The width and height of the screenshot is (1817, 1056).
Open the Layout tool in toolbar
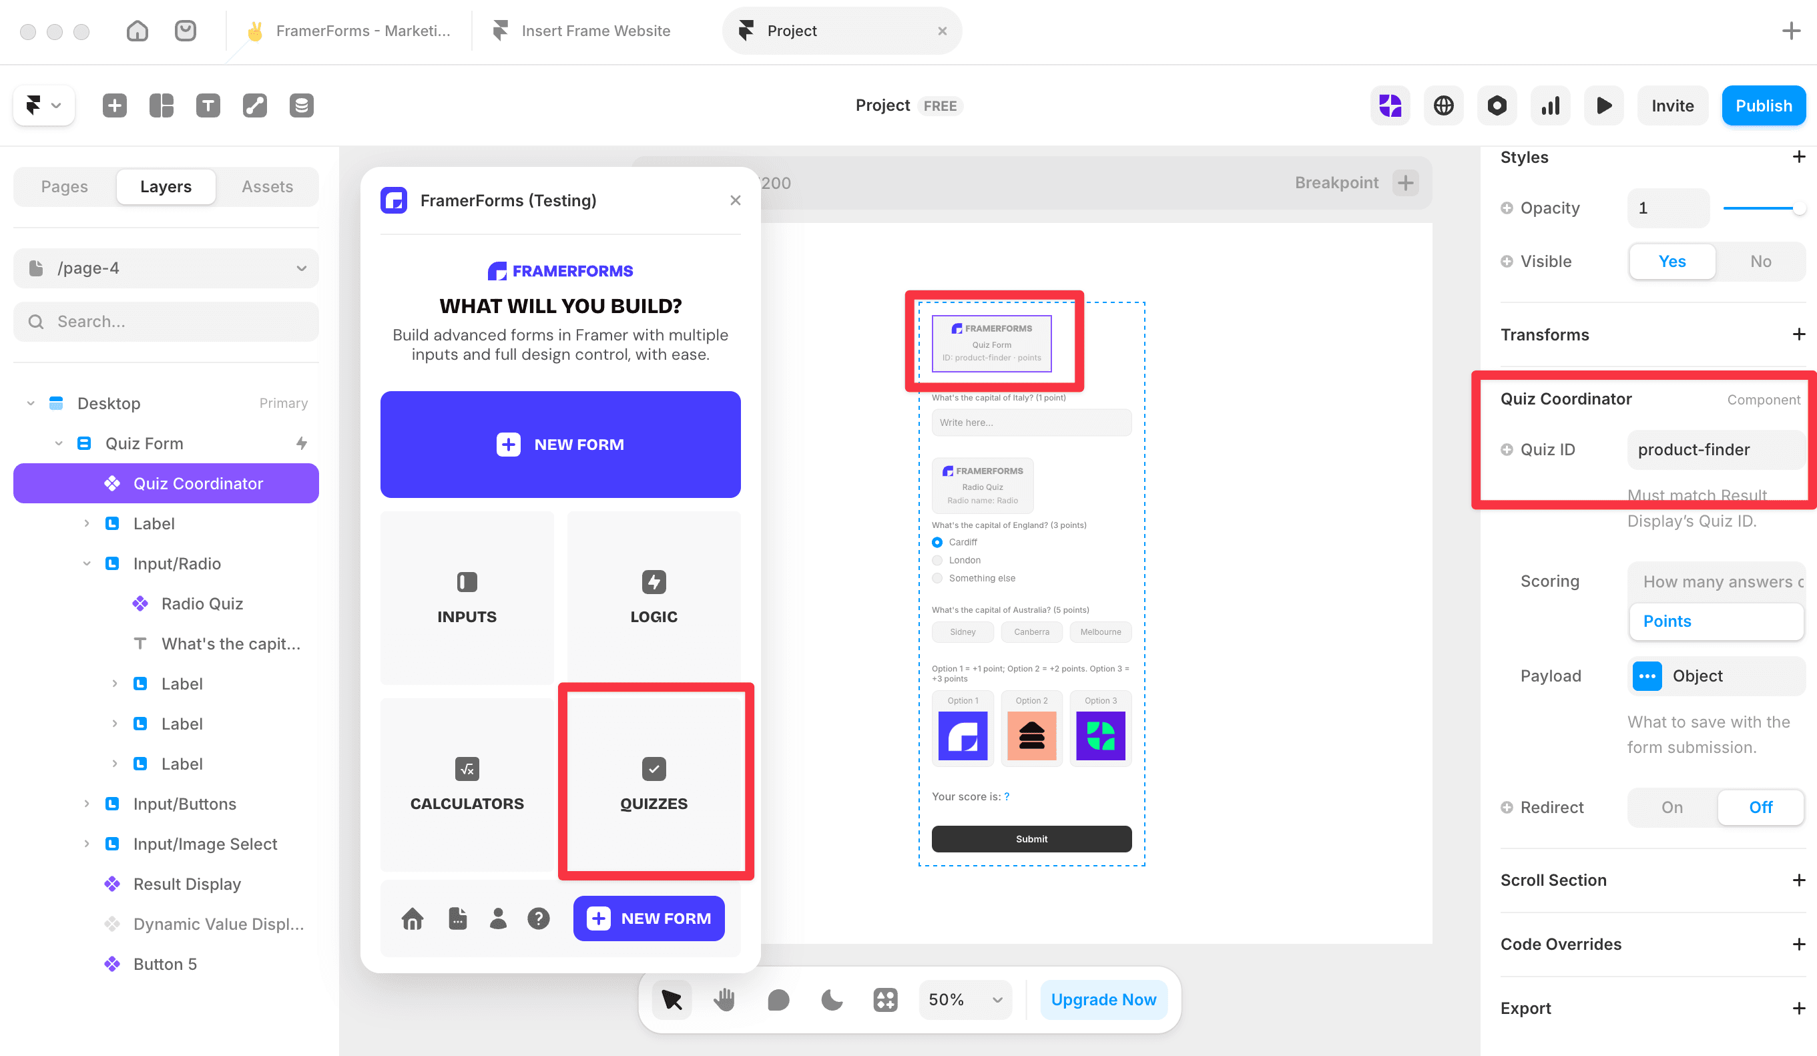click(162, 105)
